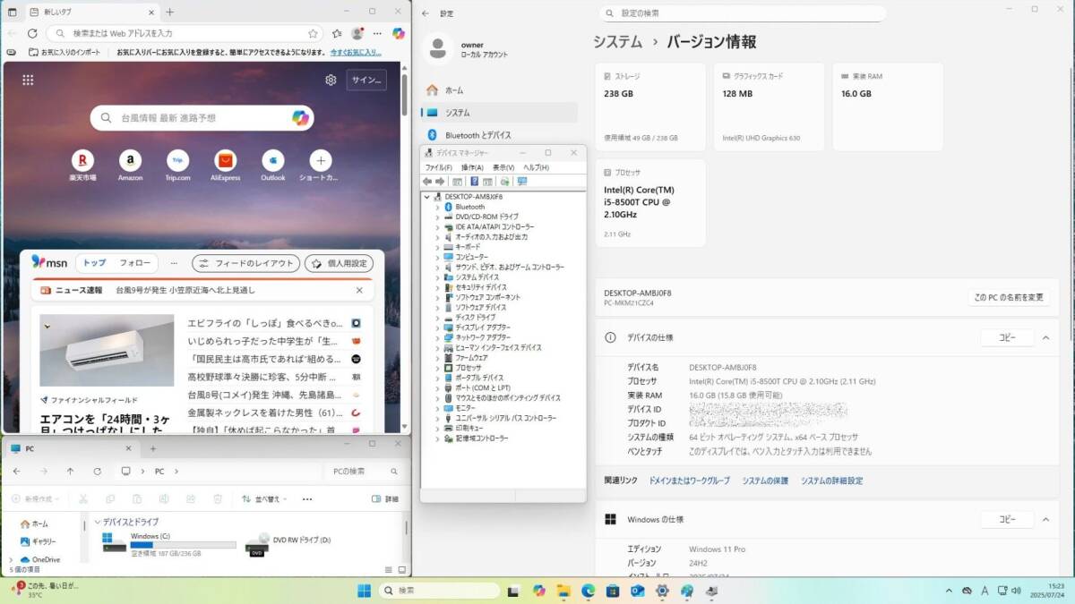Image resolution: width=1075 pixels, height=604 pixels.
Task: Open the Windows (C:) drive
Action: point(169,543)
